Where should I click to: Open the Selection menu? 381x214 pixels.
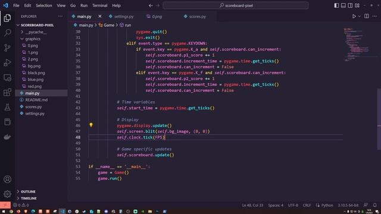[x=44, y=5]
